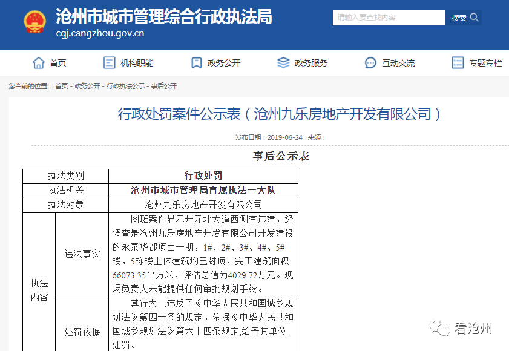Click site title 沧州市城市管理综合行政执法局
509x351 pixels.
click(x=164, y=16)
